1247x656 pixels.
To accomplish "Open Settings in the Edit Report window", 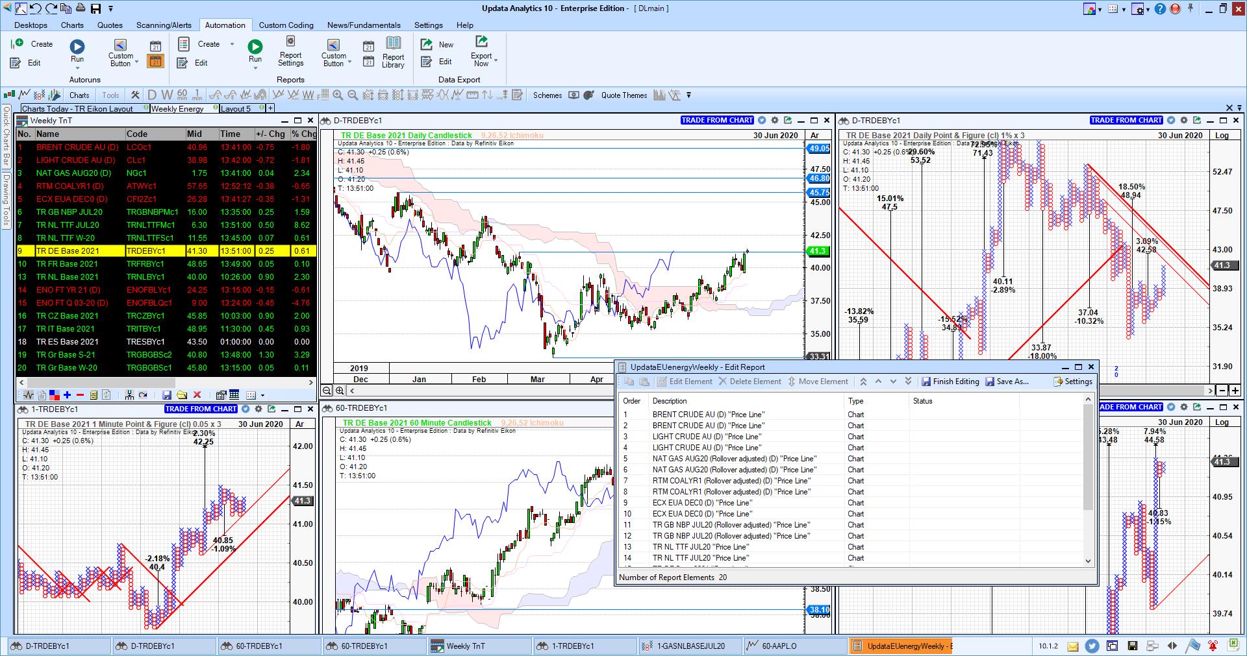I will pos(1072,382).
